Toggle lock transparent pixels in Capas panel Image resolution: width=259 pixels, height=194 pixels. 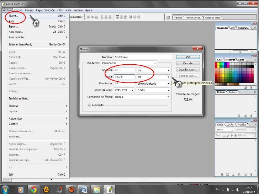pos(224,135)
